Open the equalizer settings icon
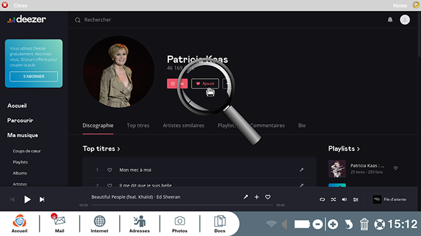Image resolution: width=421 pixels, height=236 pixels. pyautogui.click(x=356, y=200)
